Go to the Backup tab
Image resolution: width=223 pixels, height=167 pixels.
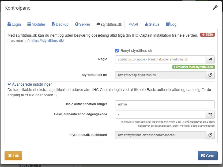60,24
